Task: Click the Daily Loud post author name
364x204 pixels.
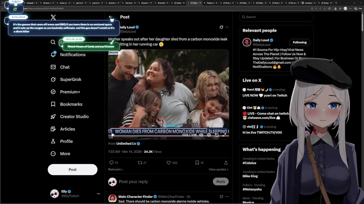Action: click(x=127, y=27)
